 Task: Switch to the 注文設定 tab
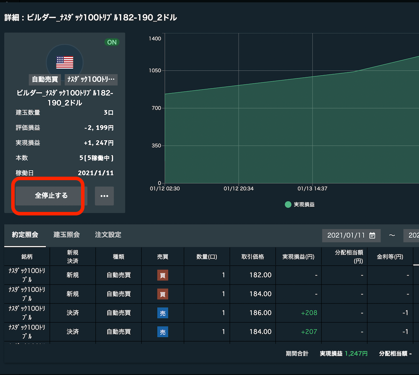[108, 235]
